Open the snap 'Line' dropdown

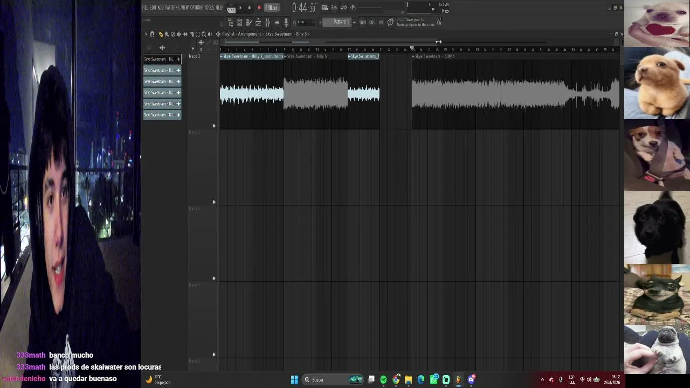(x=305, y=22)
